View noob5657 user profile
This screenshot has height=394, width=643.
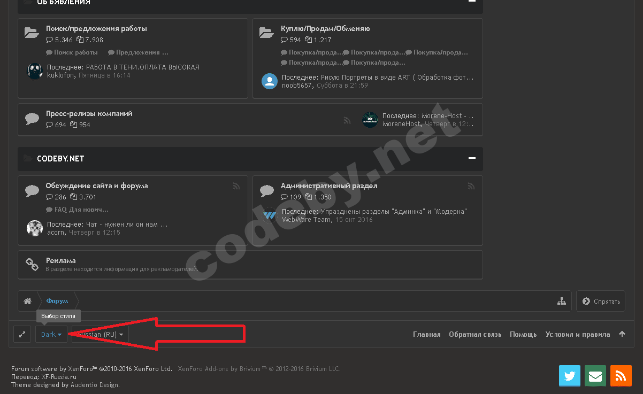coord(298,86)
